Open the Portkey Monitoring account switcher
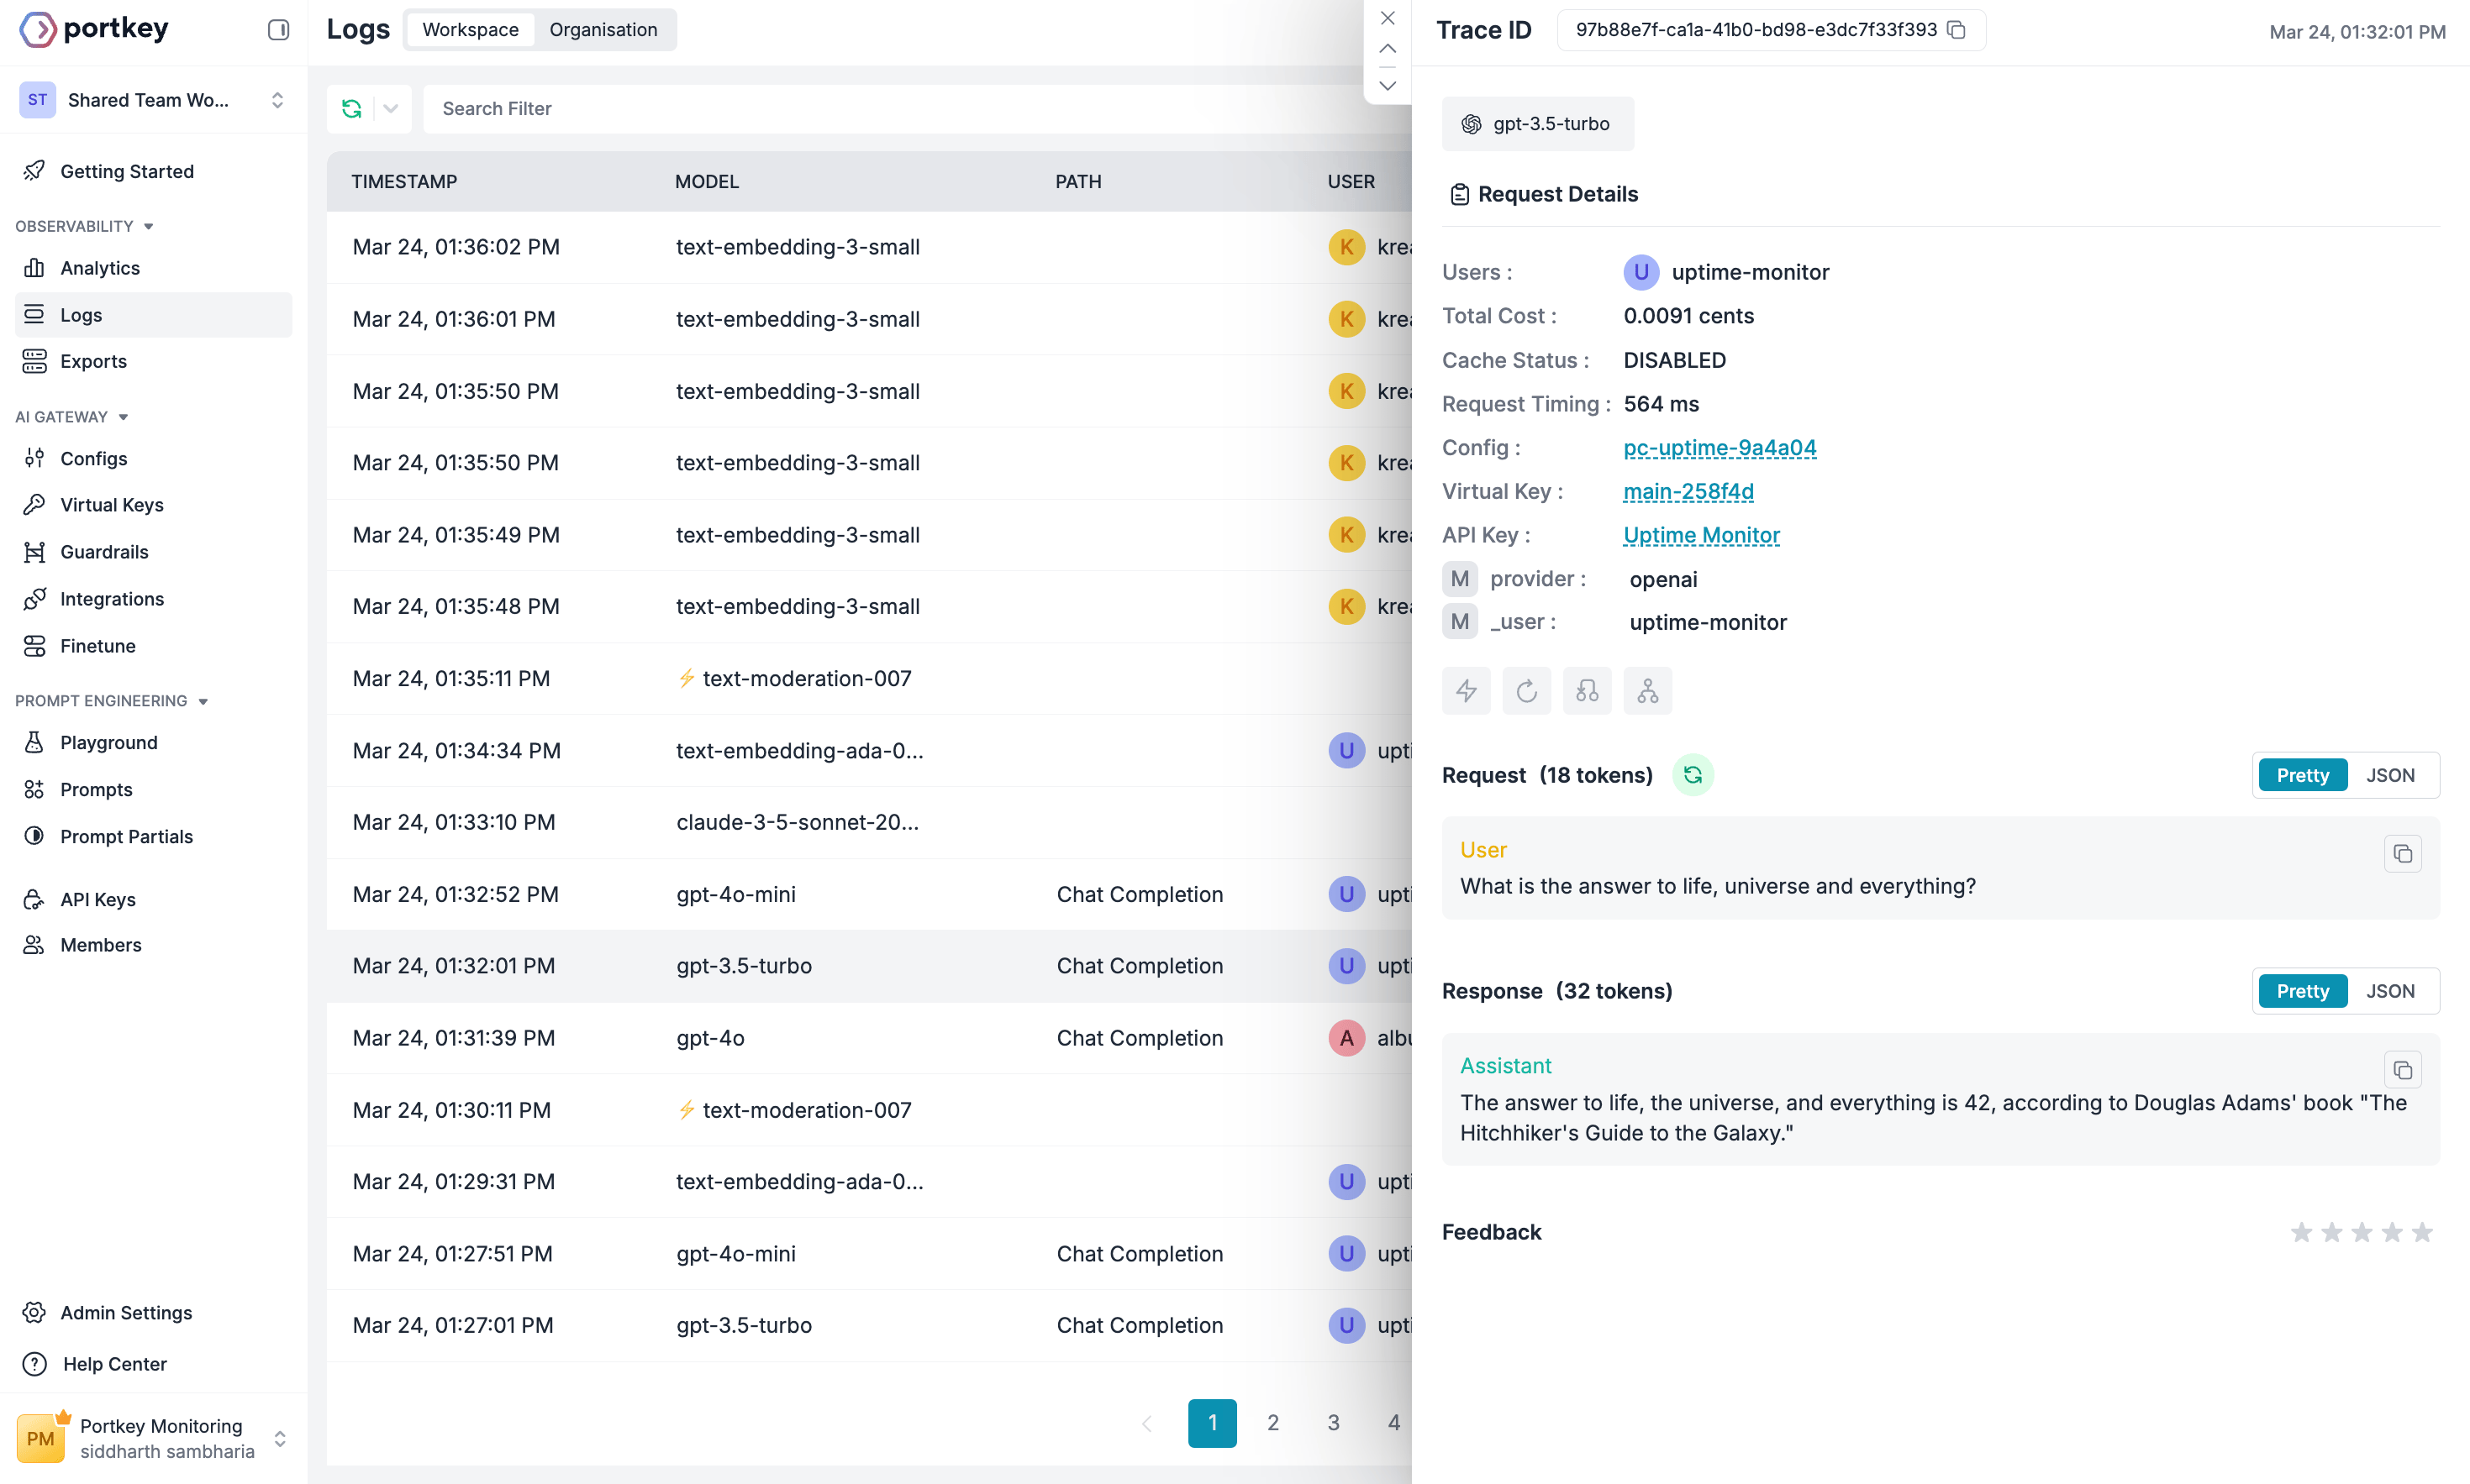 pyautogui.click(x=153, y=1438)
